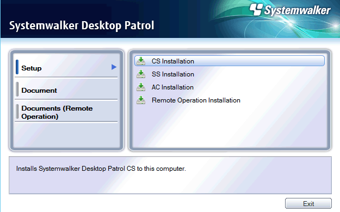
Task: Click the AC Installation download icon
Action: pyautogui.click(x=141, y=87)
